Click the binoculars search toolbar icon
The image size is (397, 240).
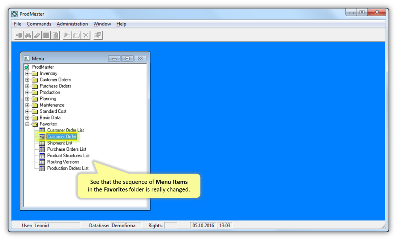(28, 35)
